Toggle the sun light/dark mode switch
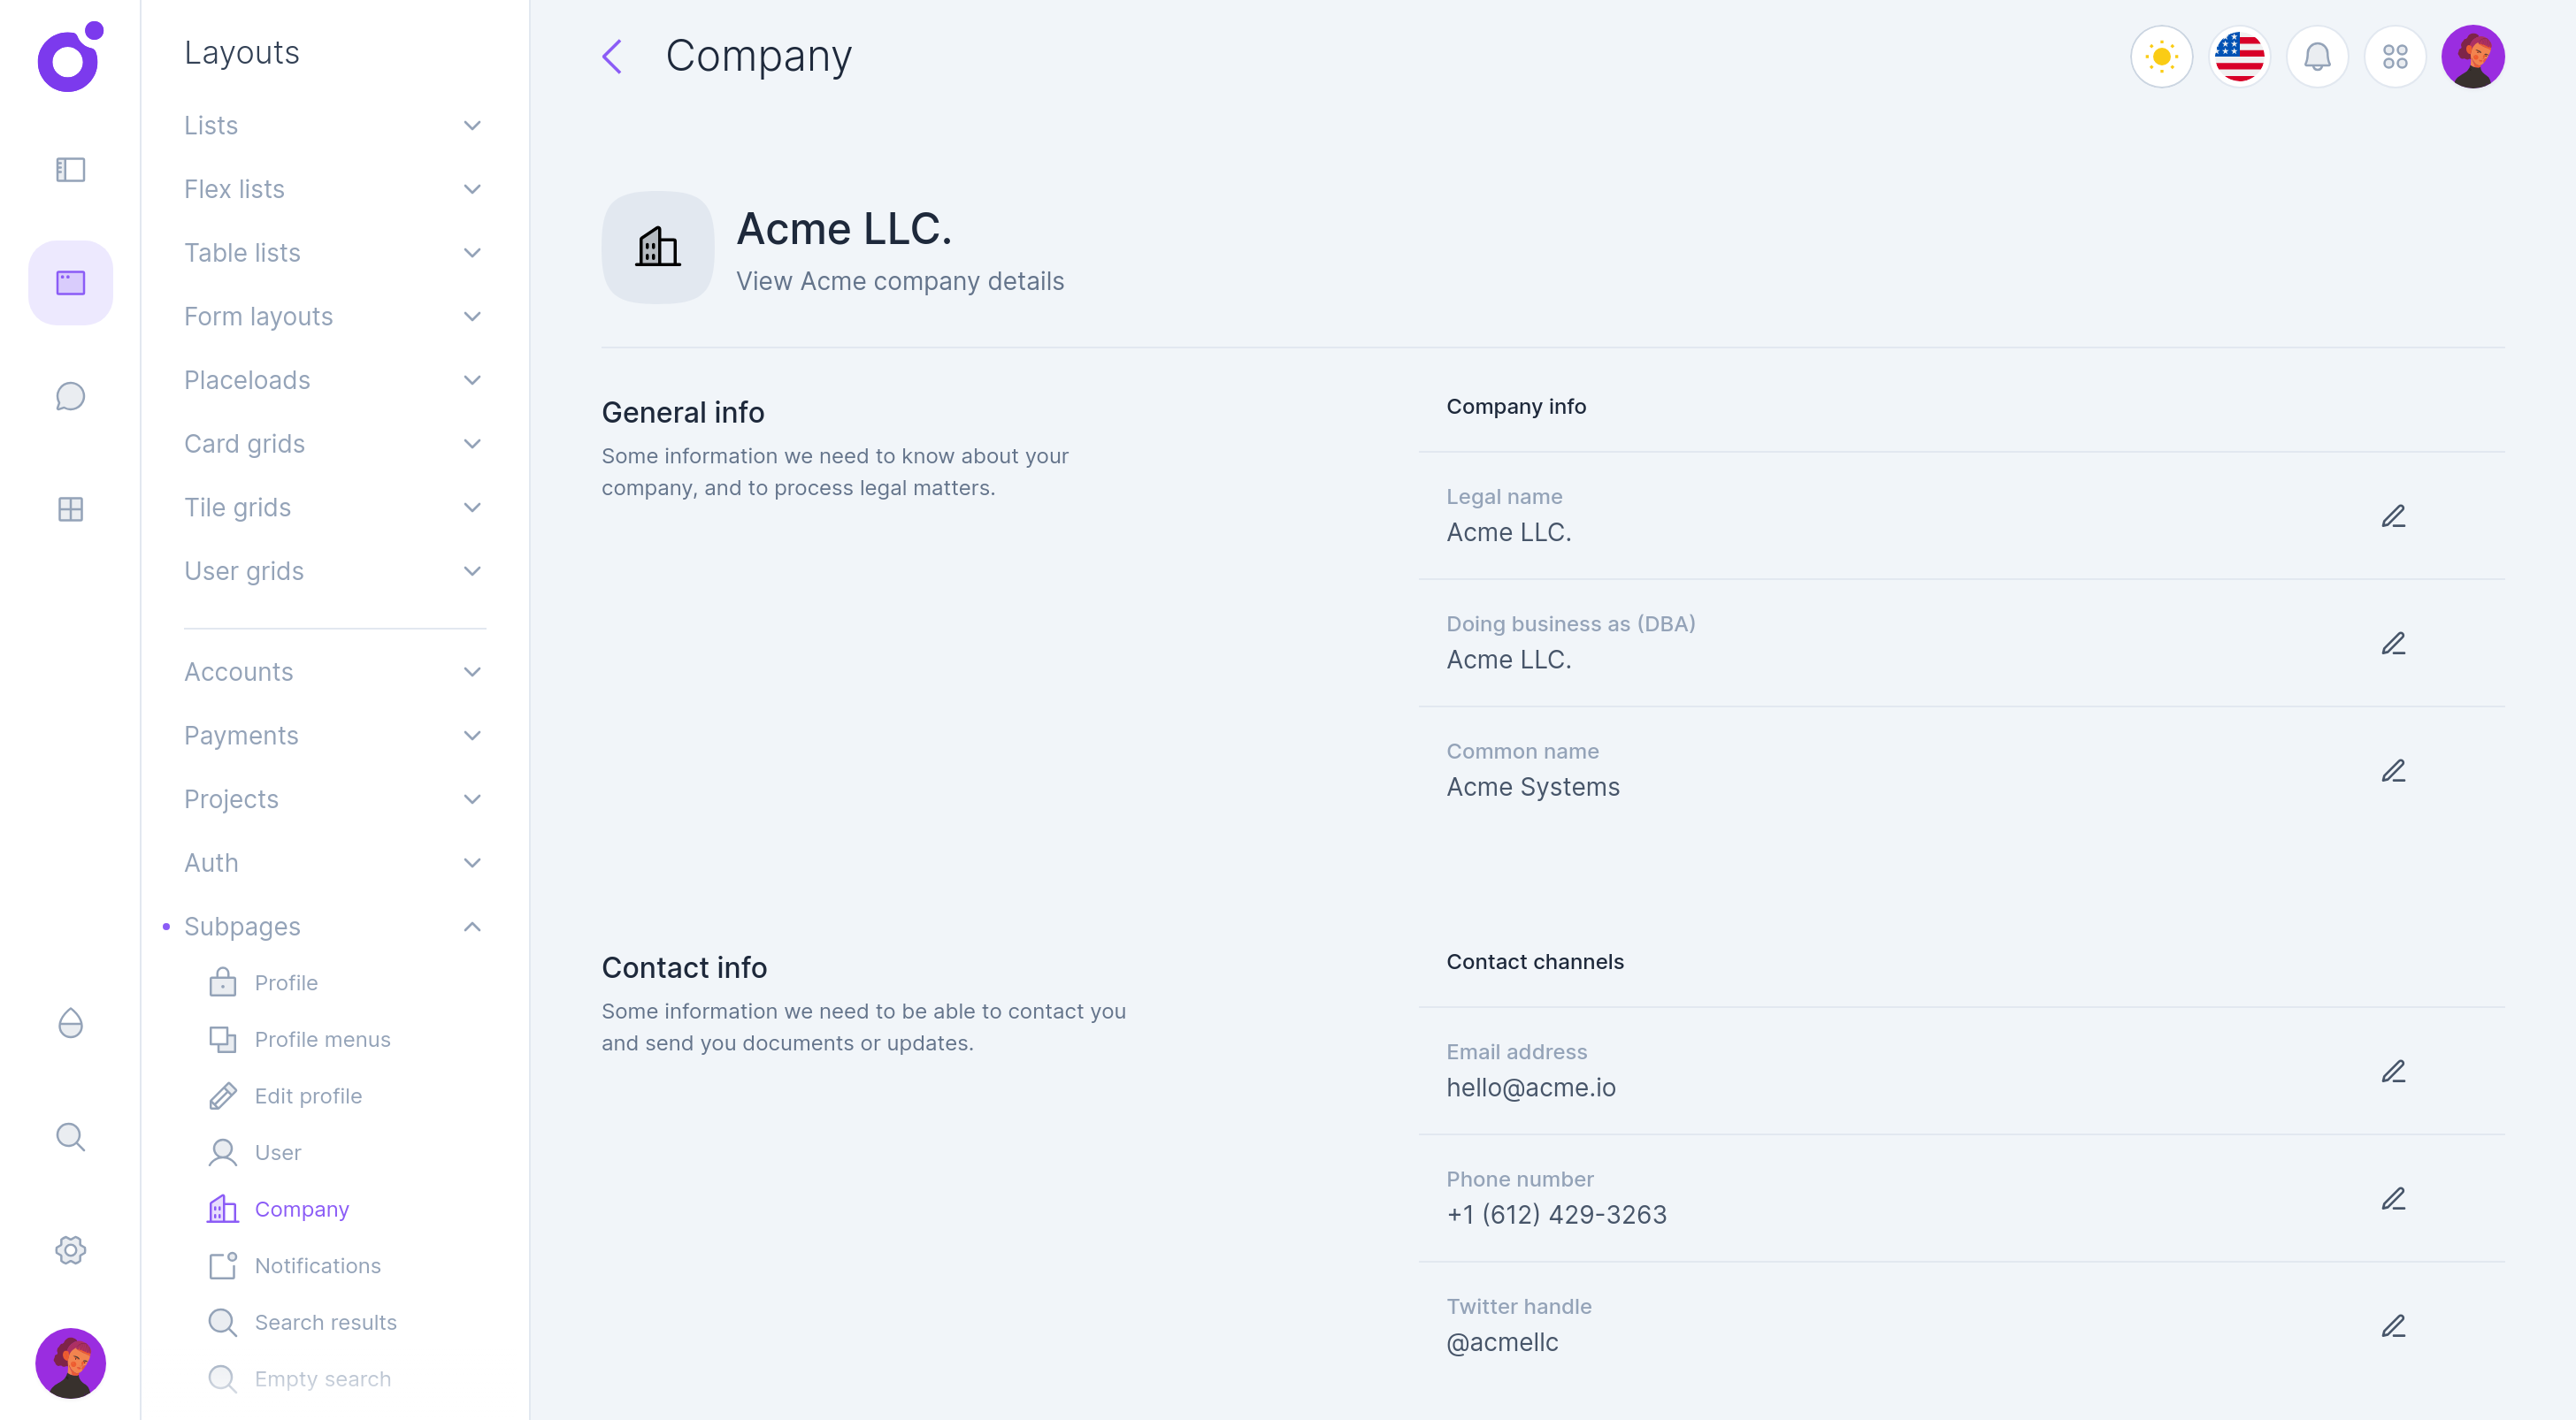Screen dimensions: 2576x1420 click(2160, 57)
